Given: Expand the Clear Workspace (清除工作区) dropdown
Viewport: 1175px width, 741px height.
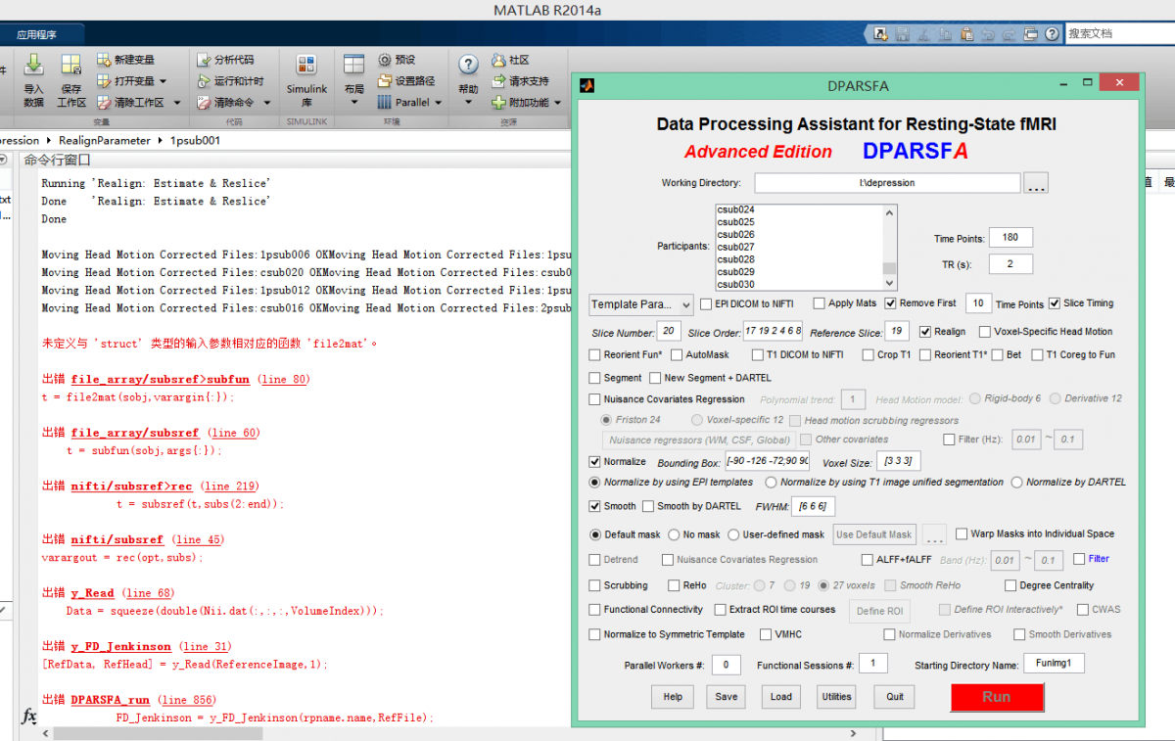Looking at the screenshot, I should coord(177,103).
